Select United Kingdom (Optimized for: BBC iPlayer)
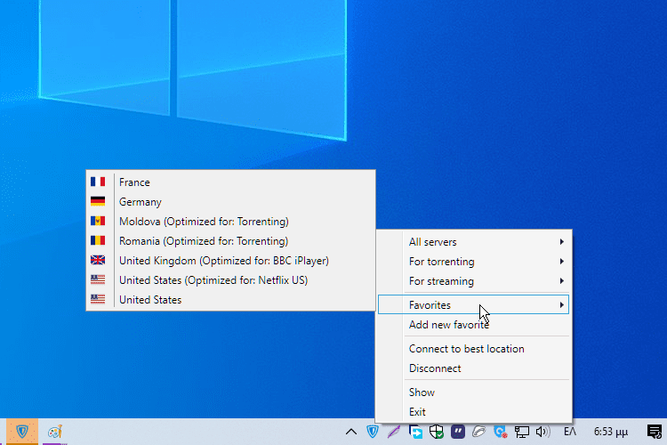 click(x=230, y=261)
